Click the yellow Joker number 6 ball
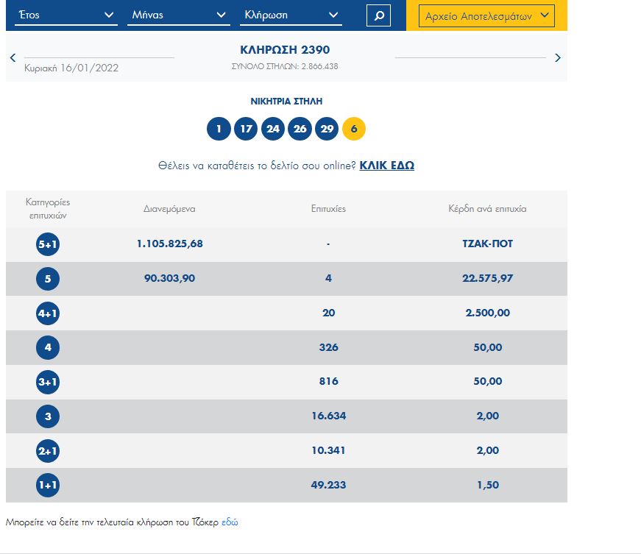This screenshot has height=554, width=641. coord(354,129)
